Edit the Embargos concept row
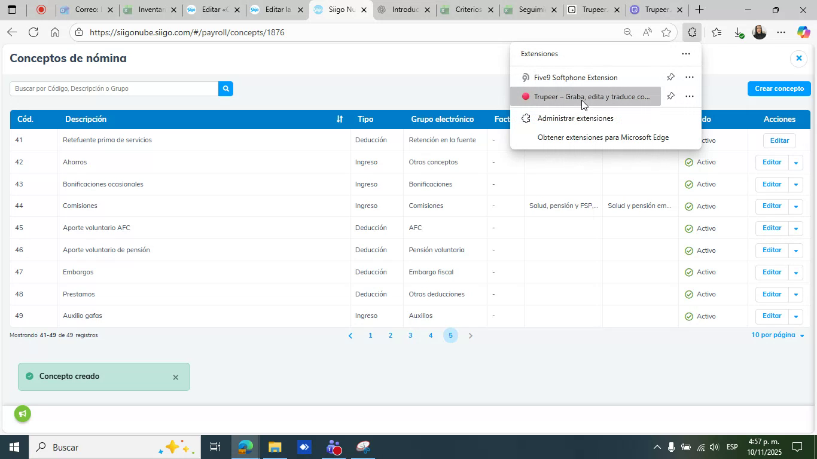This screenshot has height=459, width=817. pos(772,272)
